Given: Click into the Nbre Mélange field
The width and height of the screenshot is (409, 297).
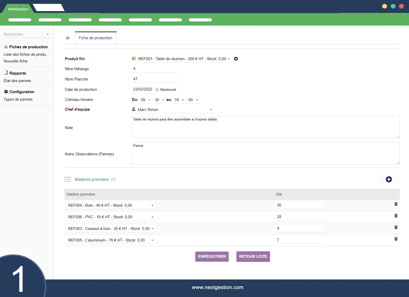Looking at the screenshot, I should 156,69.
